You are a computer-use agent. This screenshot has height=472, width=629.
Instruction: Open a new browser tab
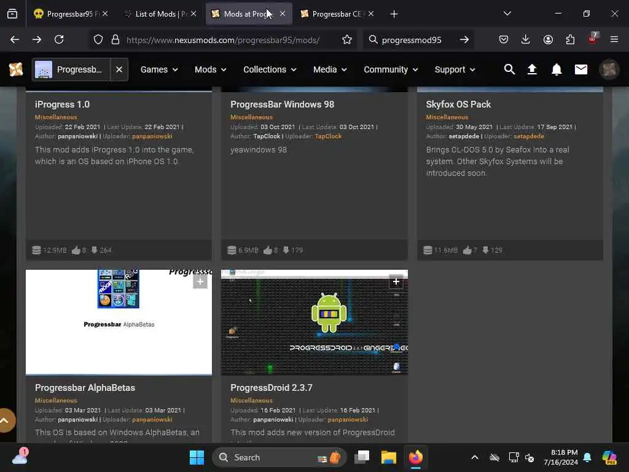coord(394,14)
